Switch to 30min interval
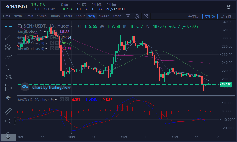Image resolution: width=237 pixels, height=142 pixels. tap(55, 16)
